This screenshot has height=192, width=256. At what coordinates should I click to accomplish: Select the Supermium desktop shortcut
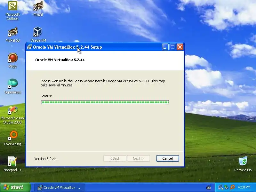pos(12,86)
